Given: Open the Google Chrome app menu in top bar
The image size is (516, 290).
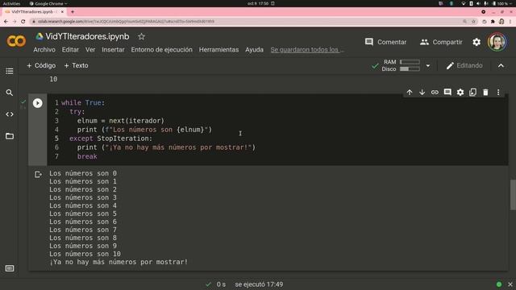Looking at the screenshot, I should [48, 3].
